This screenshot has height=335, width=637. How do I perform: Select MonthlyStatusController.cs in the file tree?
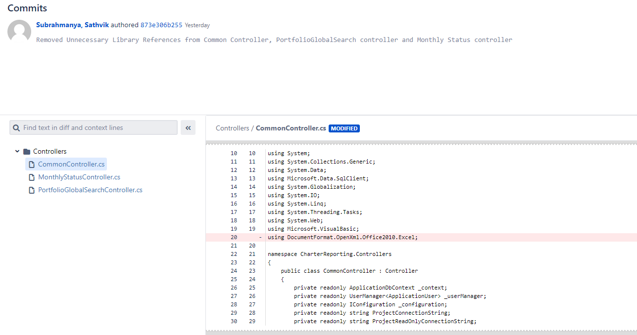pyautogui.click(x=79, y=177)
